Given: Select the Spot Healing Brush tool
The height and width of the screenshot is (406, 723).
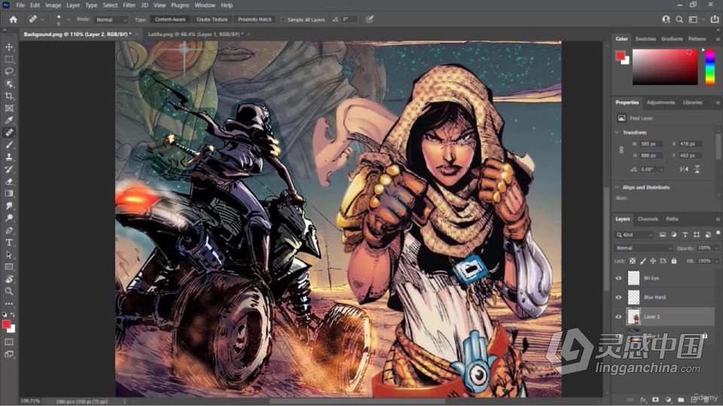Looking at the screenshot, I should 9,132.
